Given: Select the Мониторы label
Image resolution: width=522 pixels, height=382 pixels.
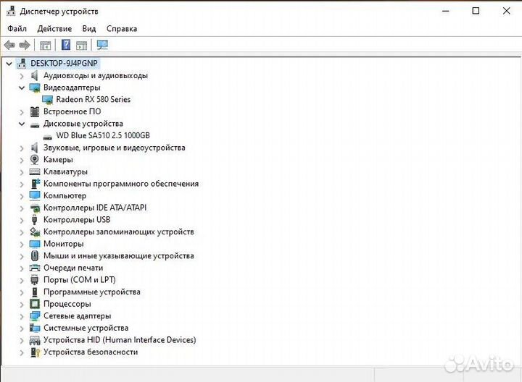Looking at the screenshot, I should coord(64,244).
